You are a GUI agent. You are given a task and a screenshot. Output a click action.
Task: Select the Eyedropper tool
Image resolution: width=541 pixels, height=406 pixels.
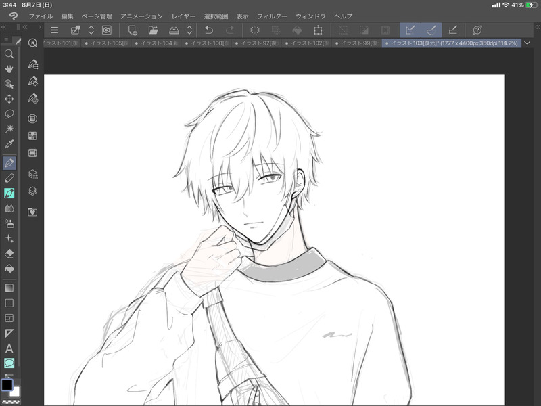pos(9,144)
